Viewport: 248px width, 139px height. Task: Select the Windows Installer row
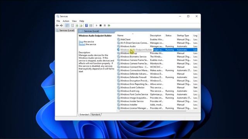(157, 105)
